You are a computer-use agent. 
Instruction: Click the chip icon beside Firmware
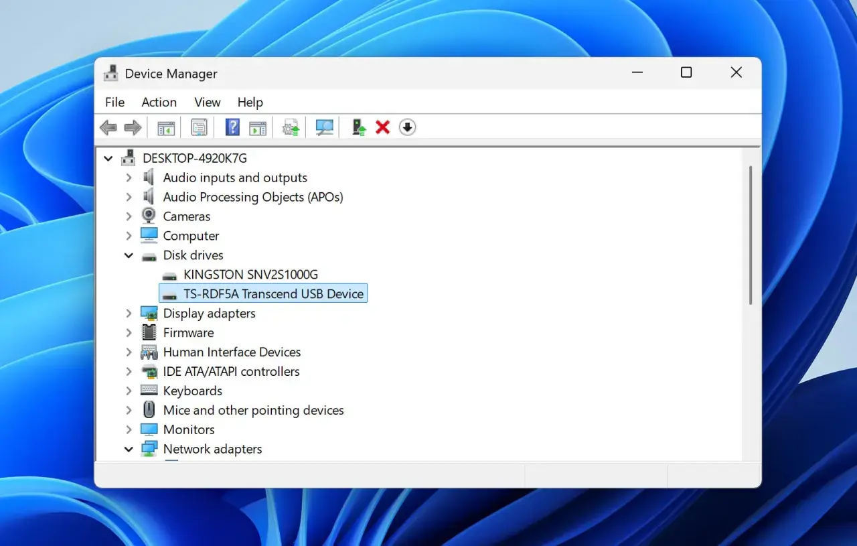pos(149,332)
